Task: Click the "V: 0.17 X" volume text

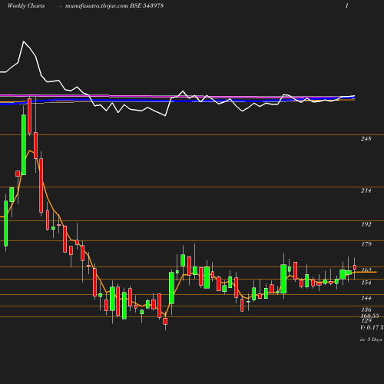Action: (x=372, y=327)
